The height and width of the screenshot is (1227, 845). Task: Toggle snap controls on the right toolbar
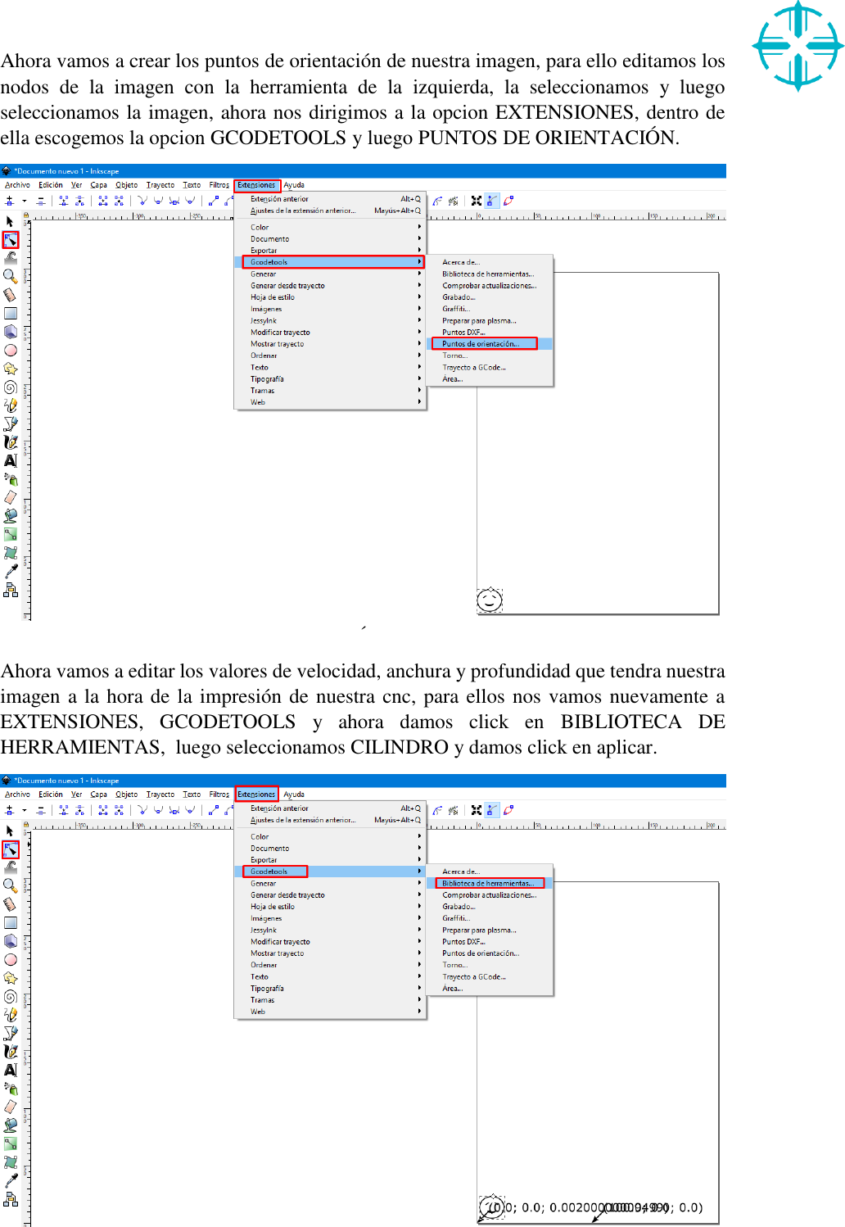tap(492, 201)
